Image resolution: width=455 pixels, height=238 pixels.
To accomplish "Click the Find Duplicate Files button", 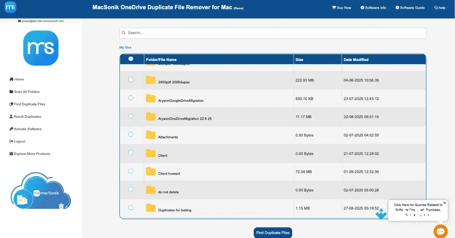I will [273, 232].
